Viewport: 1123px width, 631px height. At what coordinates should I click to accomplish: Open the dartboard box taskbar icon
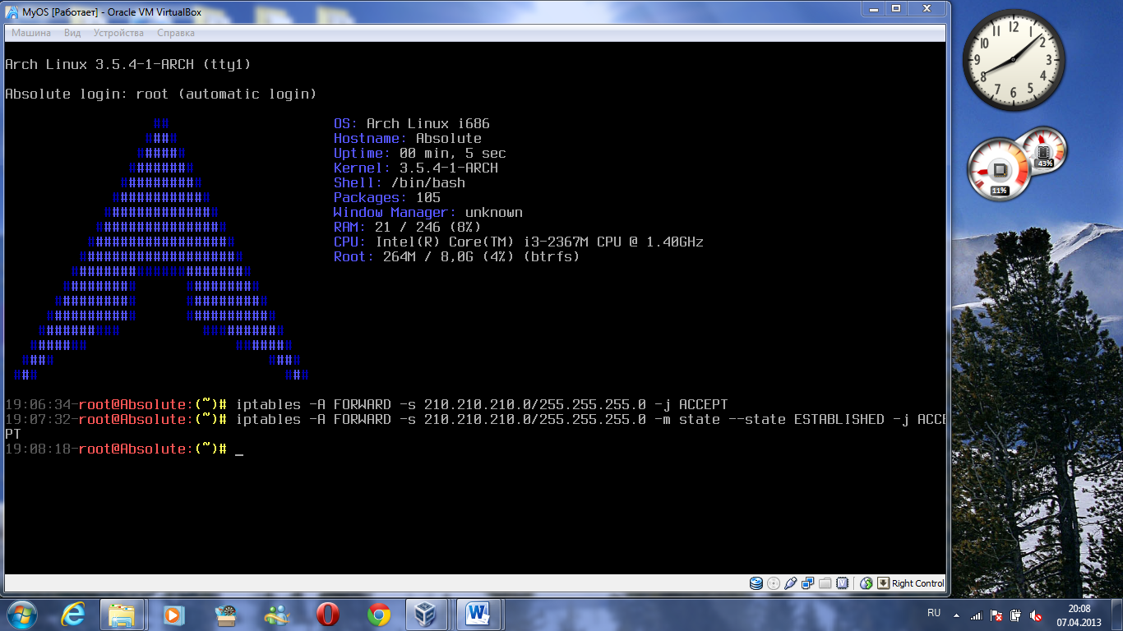224,615
